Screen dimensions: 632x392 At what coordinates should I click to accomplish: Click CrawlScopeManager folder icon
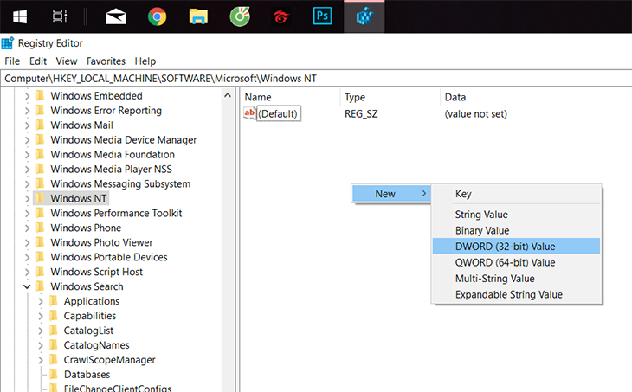[x=54, y=360]
